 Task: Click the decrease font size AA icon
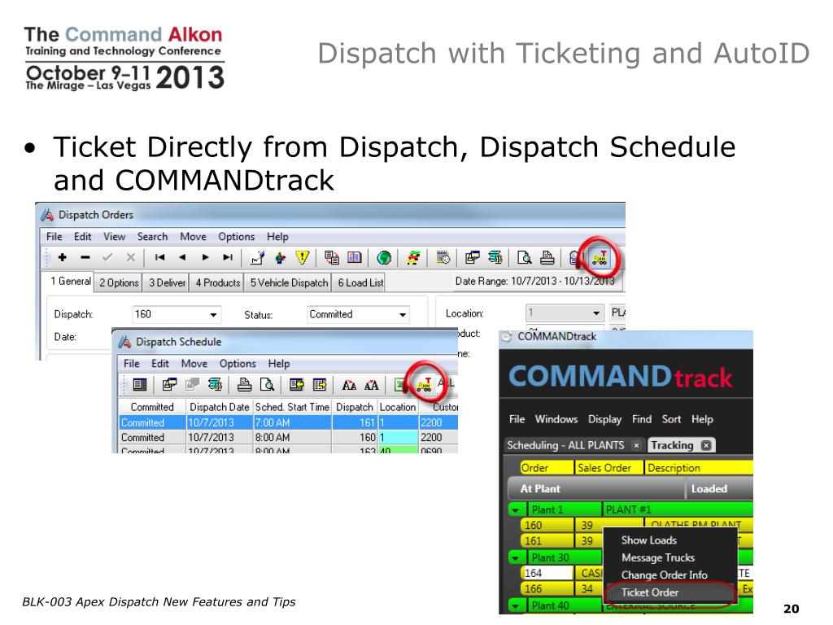click(x=349, y=385)
